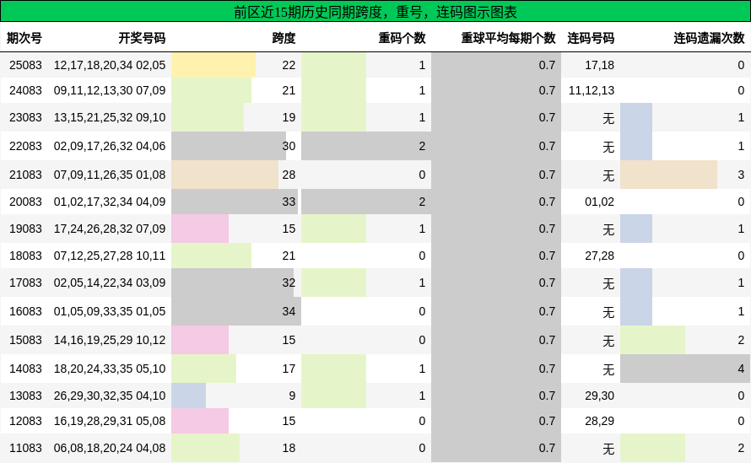Screen dimensions: 751x463
Task: Select the 开奖号码 column header
Action: pos(142,38)
